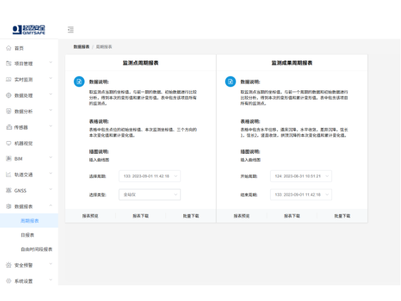
Task: Click 报表预览 under 监测点周期报表
Action: (90, 216)
